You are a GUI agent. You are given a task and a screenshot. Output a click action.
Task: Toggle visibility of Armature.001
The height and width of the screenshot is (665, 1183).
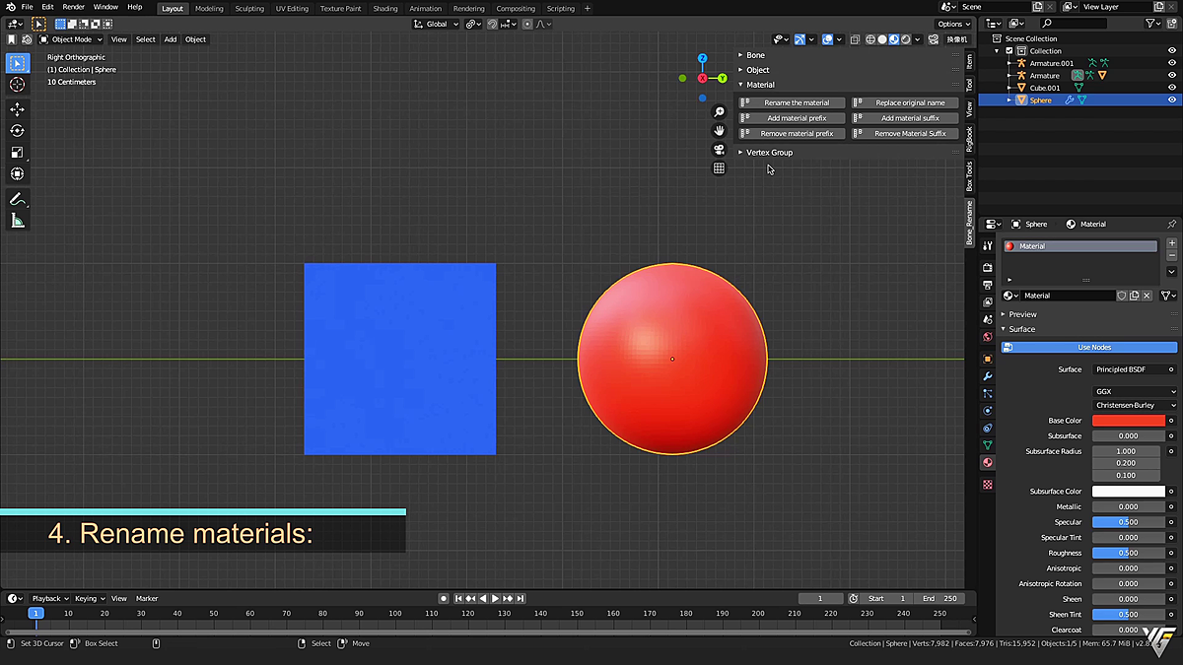[1172, 63]
